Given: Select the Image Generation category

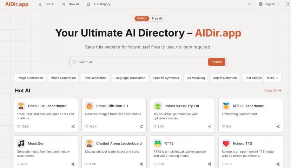Looking at the screenshot, I should pyautogui.click(x=30, y=78).
